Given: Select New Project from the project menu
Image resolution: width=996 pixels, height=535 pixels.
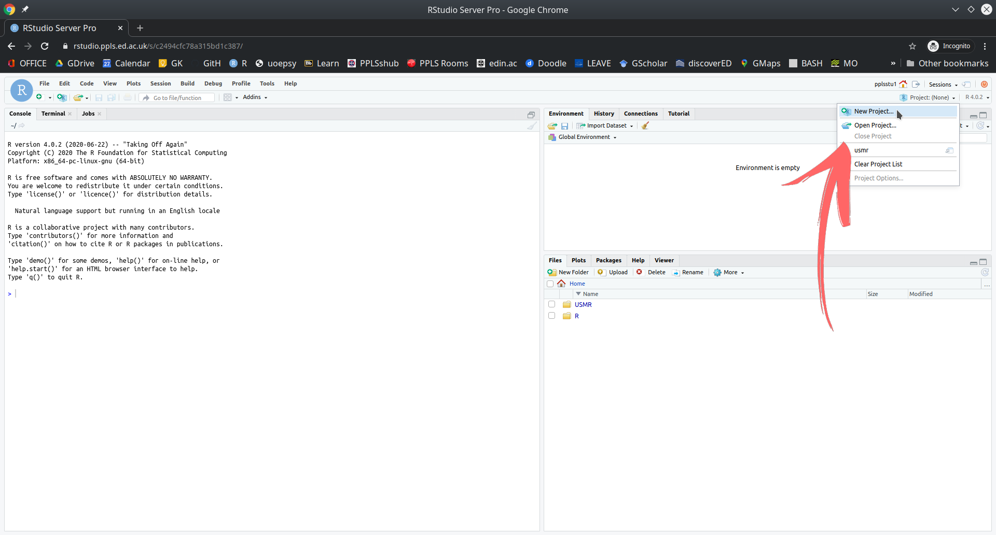Looking at the screenshot, I should 874,111.
